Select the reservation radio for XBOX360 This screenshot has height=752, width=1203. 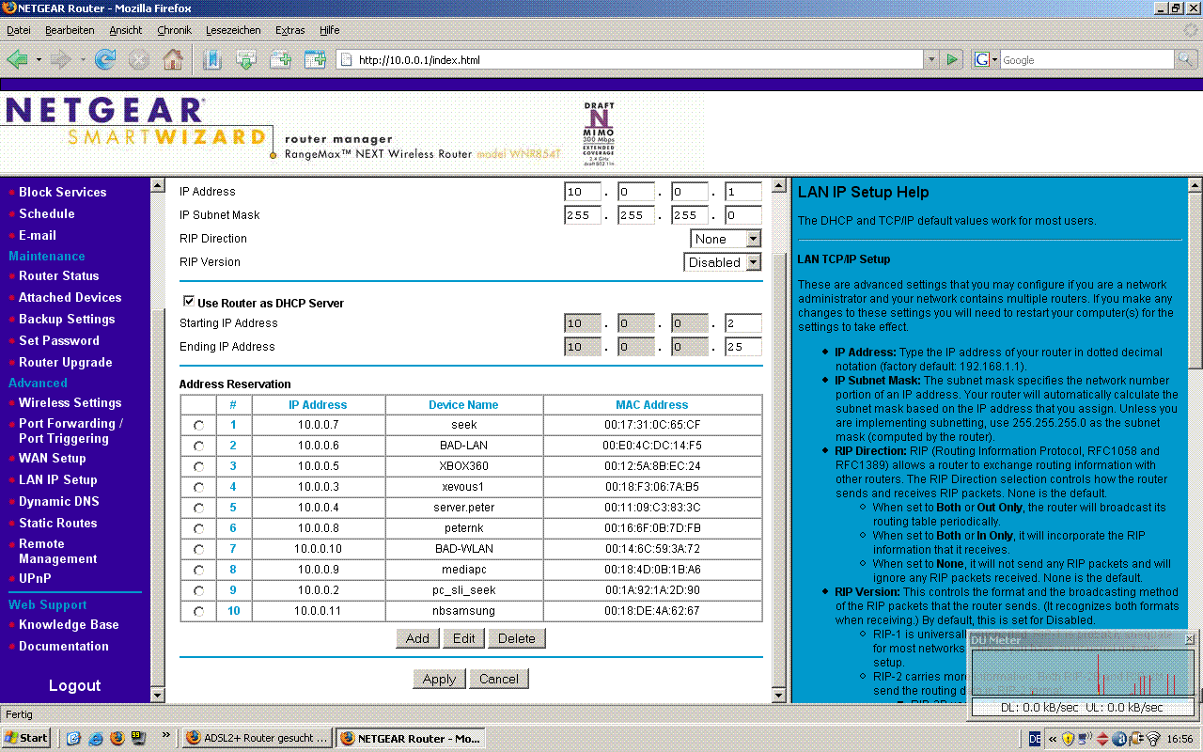coord(198,466)
